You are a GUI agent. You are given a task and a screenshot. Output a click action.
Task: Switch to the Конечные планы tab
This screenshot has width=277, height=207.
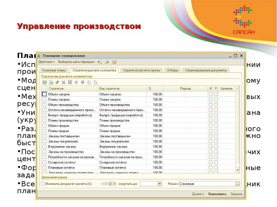point(55,70)
